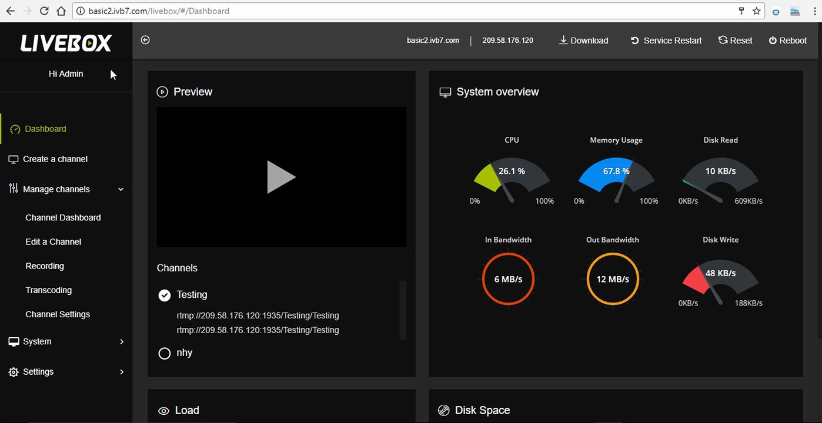The height and width of the screenshot is (423, 822).
Task: Click the browser address bar URL
Action: [x=160, y=11]
